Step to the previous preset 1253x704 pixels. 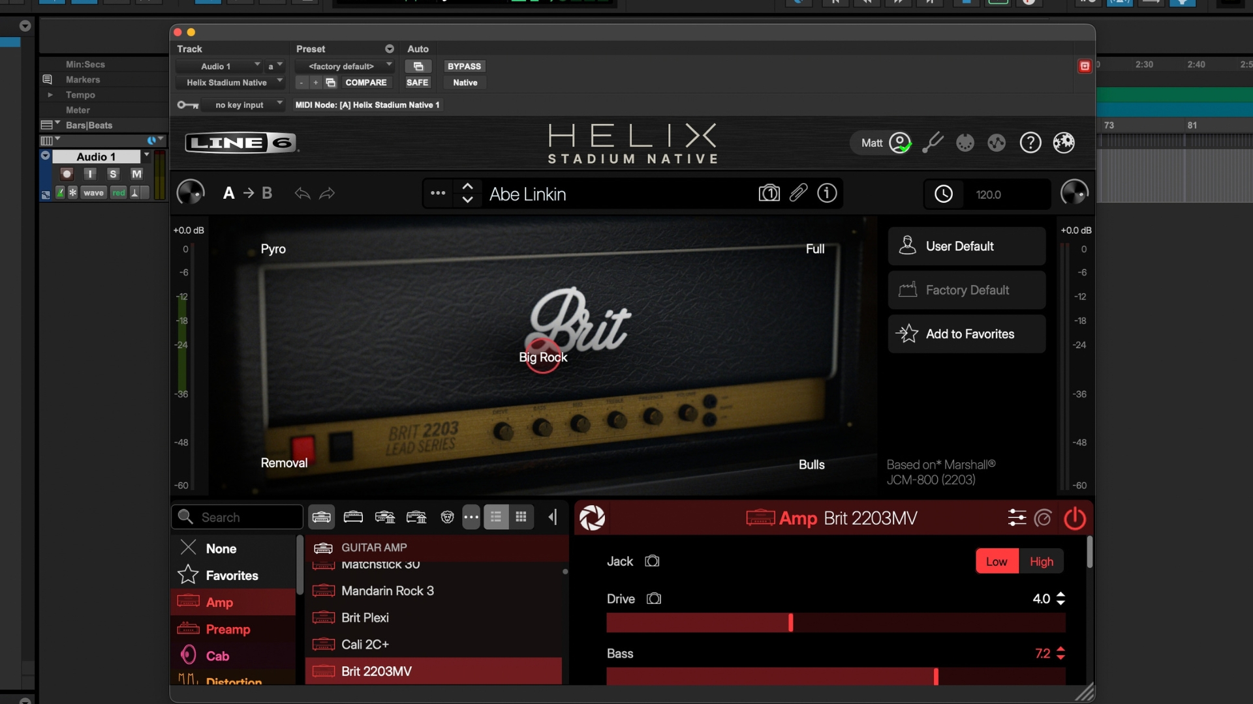[467, 186]
